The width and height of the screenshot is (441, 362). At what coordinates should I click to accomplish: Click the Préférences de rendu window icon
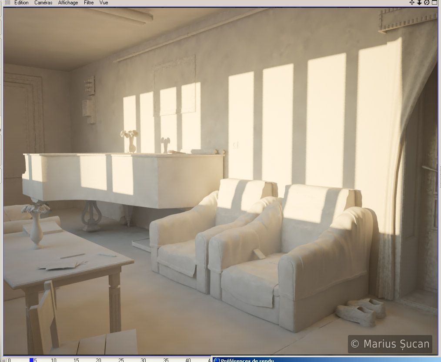[217, 360]
